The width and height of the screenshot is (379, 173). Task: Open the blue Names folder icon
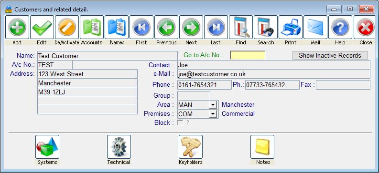(117, 27)
